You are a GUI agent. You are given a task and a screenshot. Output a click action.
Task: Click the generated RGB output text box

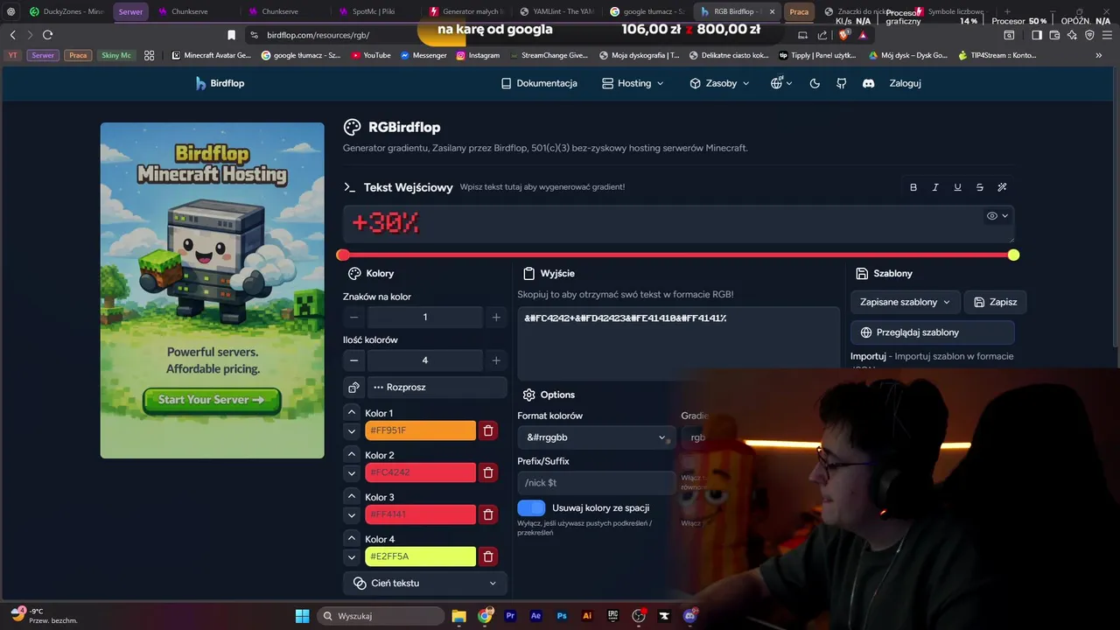pos(678,342)
